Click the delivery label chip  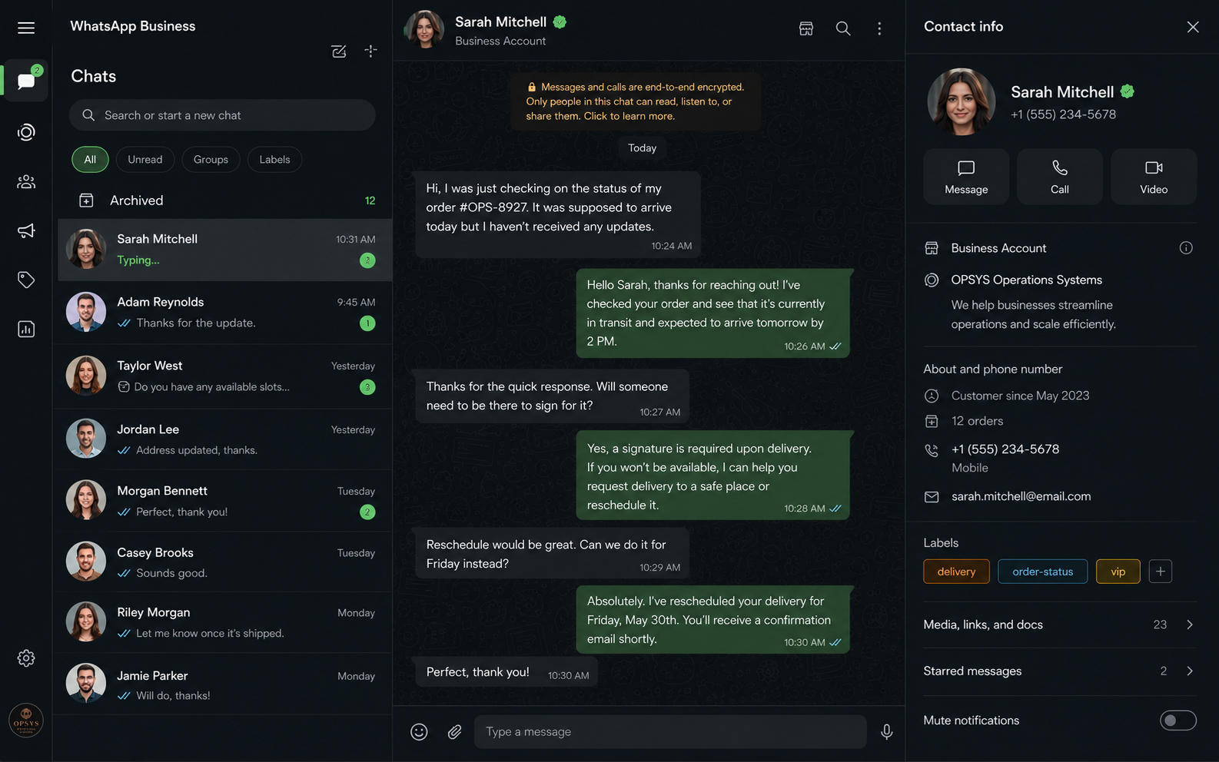click(x=956, y=571)
